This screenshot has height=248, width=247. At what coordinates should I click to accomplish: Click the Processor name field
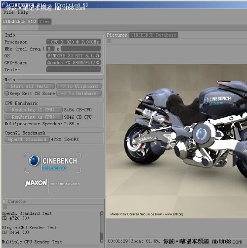tap(74, 42)
